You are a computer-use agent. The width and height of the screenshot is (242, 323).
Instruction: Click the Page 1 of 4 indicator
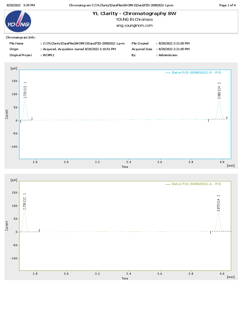(x=228, y=5)
